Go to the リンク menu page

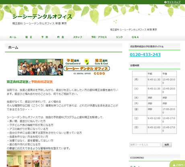119,37
